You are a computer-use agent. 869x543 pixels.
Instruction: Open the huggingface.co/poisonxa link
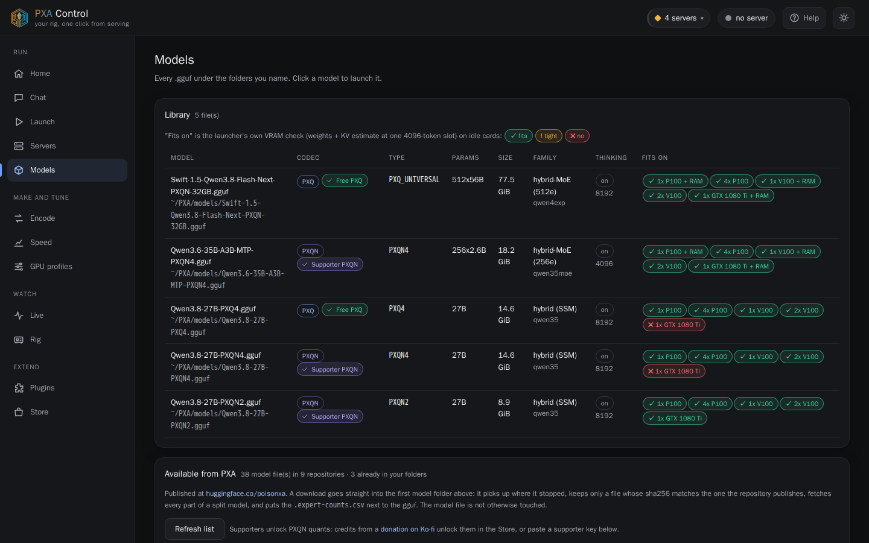246,494
